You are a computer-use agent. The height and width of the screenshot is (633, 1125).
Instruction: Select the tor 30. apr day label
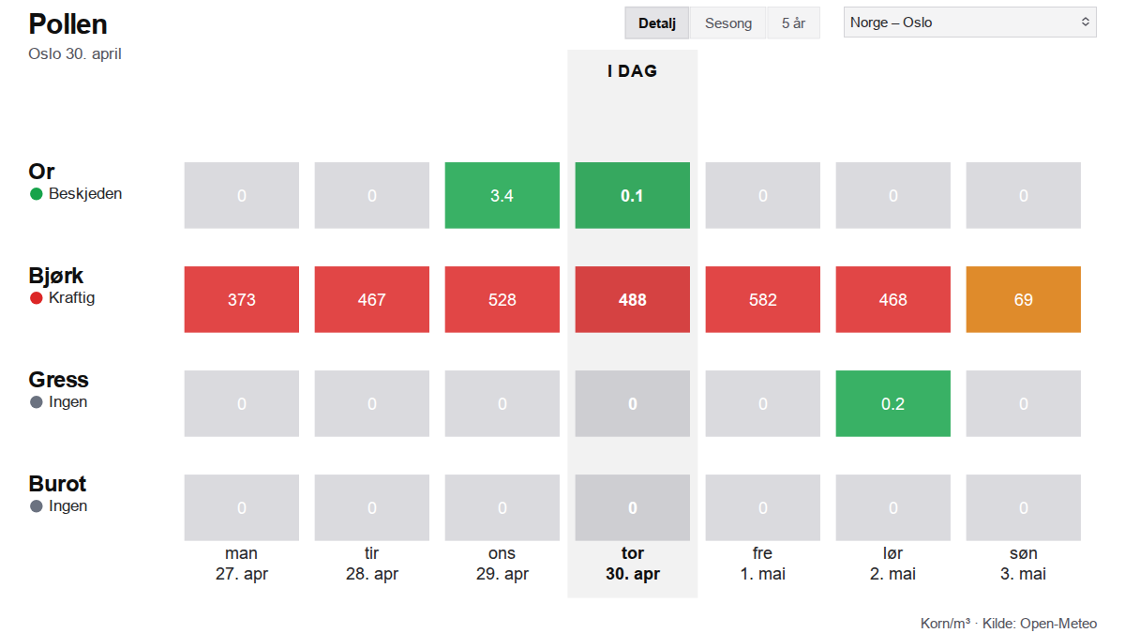click(x=632, y=564)
